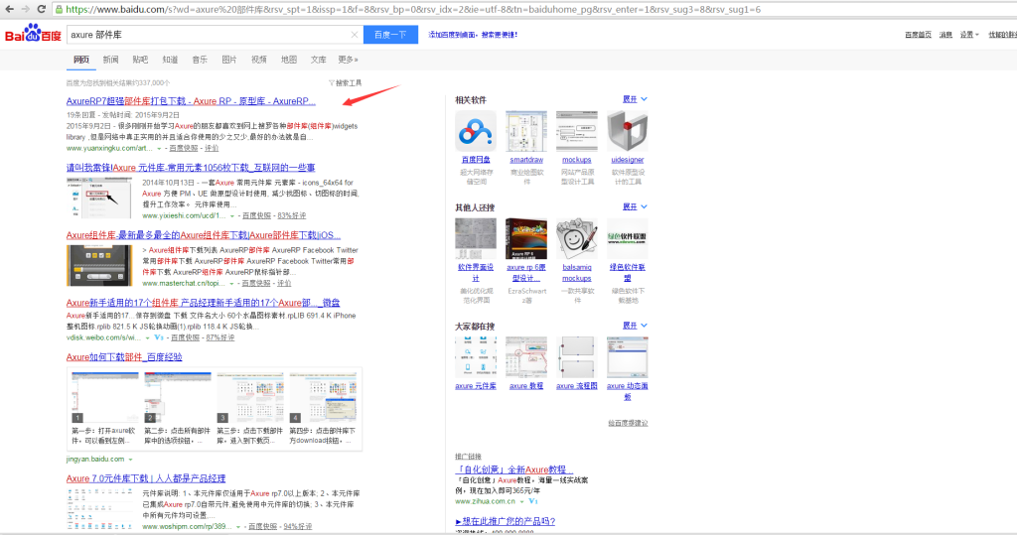
Task: Open the uidesigner software icon
Action: 628,131
